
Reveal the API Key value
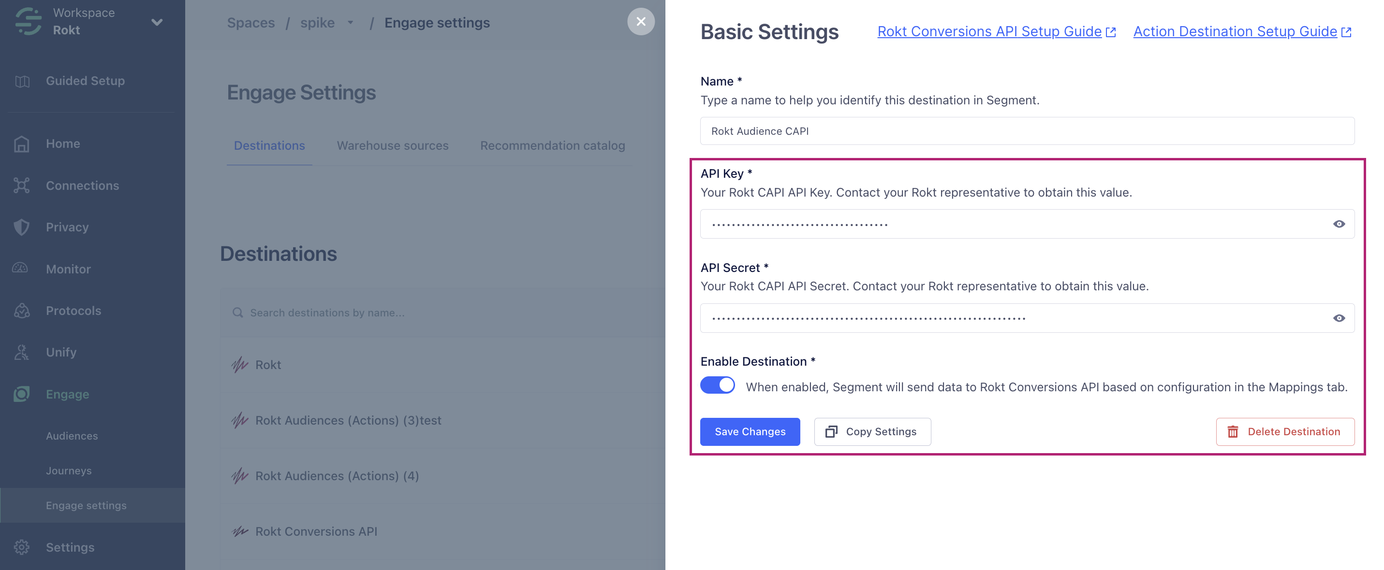pos(1339,224)
